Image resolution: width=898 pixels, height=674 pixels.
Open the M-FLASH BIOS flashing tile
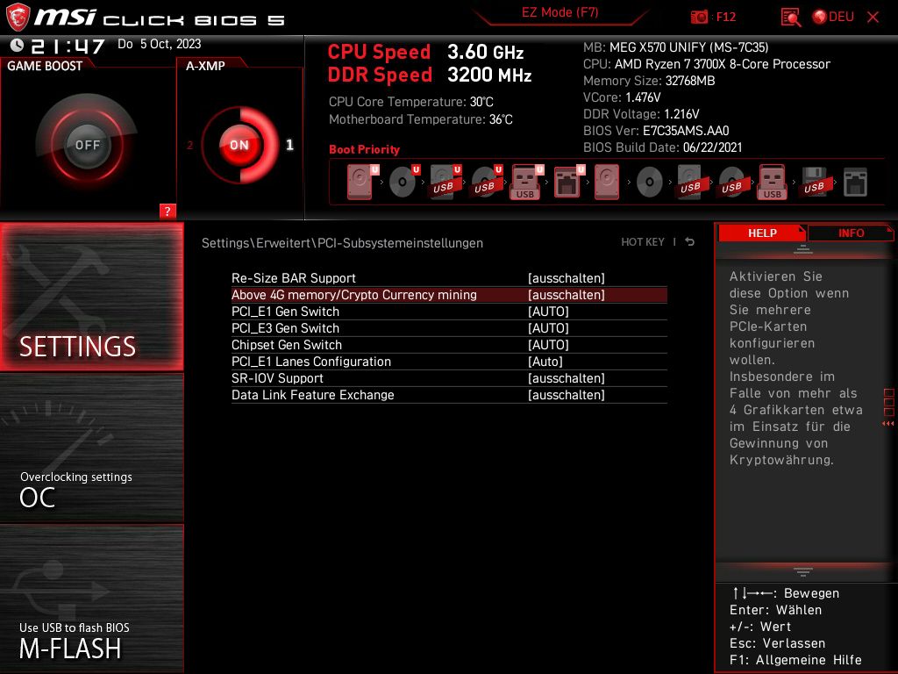(x=91, y=599)
